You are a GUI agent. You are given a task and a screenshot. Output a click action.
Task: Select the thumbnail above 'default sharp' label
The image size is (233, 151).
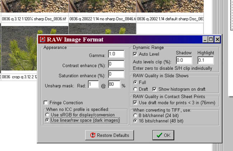[x=170, y=6]
